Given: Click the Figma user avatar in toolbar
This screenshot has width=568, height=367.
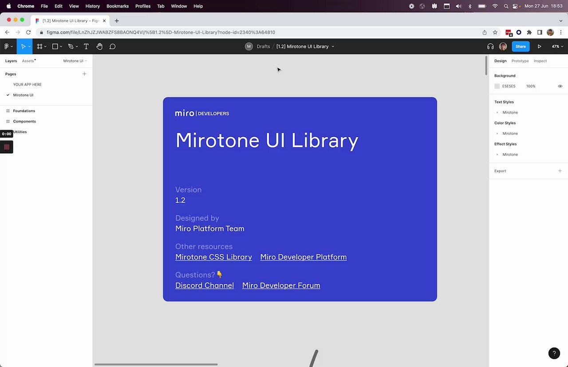Looking at the screenshot, I should [x=503, y=46].
